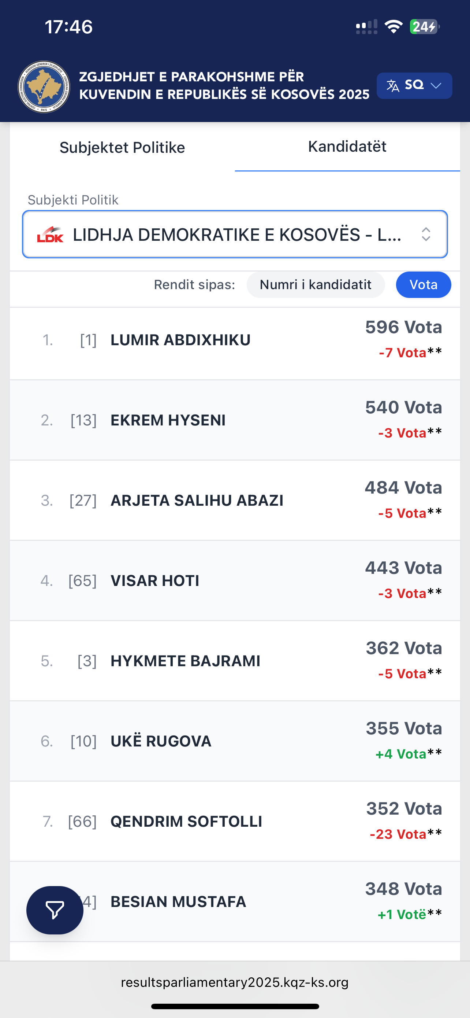Tap the cellular signal bars icon
470x1018 pixels.
[x=367, y=27]
